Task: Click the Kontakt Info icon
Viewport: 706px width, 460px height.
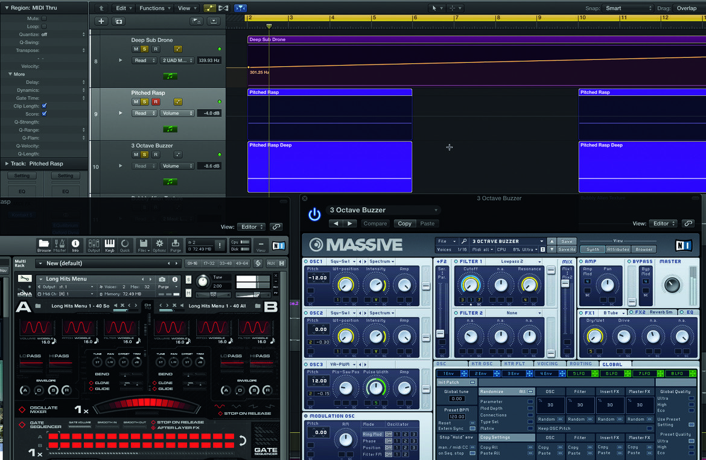Action: [x=75, y=245]
